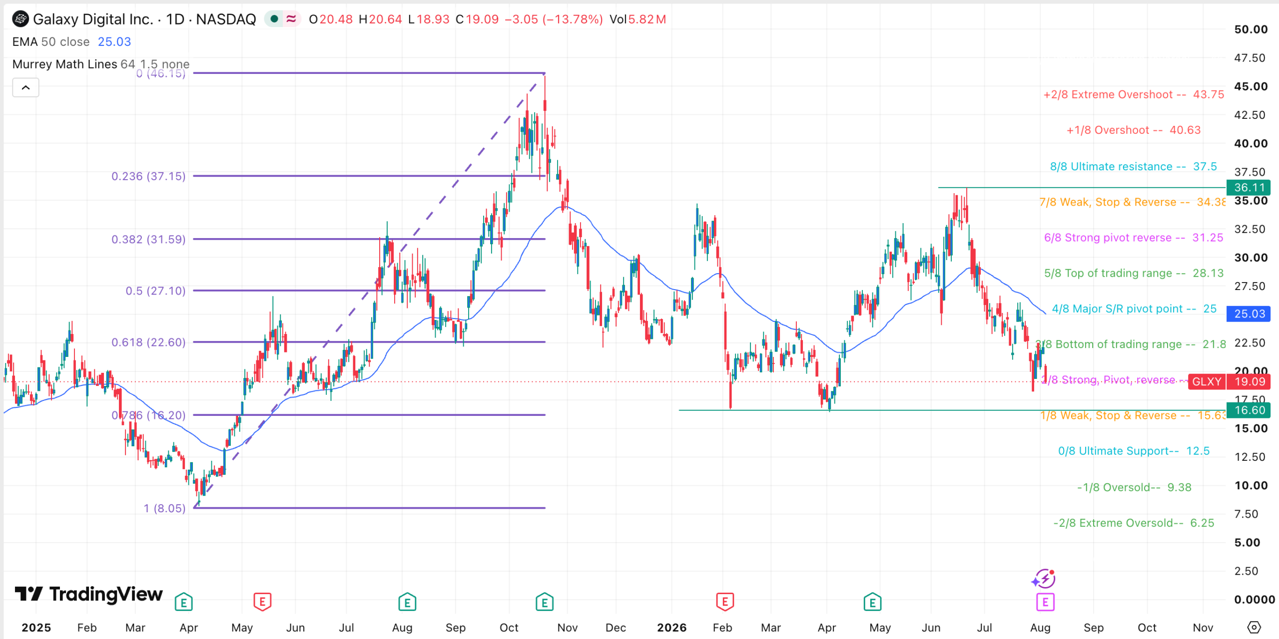This screenshot has height=639, width=1279.
Task: Click the Dec label on time axis
Action: 616,628
